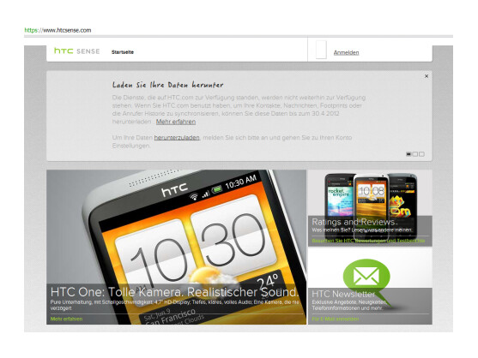This screenshot has width=478, height=358.
Task: Click the green envelope newsletter icon
Action: point(366,276)
